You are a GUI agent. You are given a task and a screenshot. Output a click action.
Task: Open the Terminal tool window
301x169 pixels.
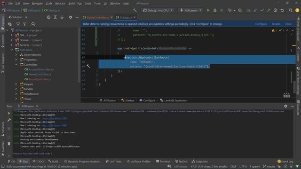[163, 161]
